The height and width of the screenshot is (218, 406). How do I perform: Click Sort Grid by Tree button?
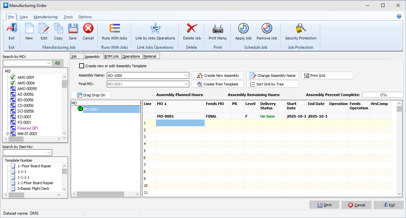[273, 84]
